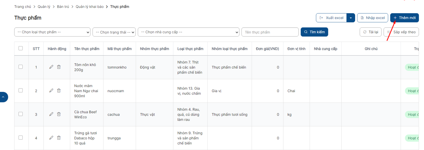Click the trash icon for Cà chua Beef WinEco

[59, 114]
